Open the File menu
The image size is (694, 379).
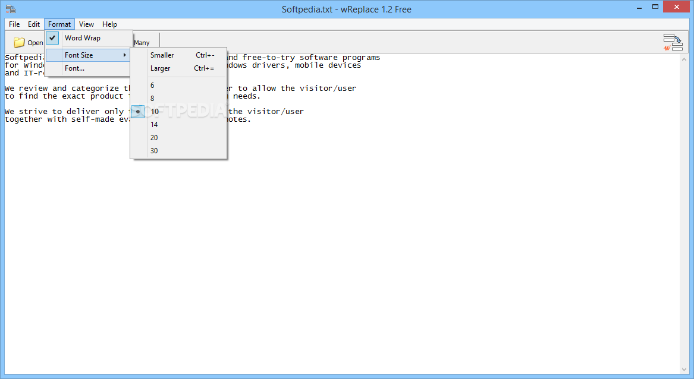click(14, 24)
